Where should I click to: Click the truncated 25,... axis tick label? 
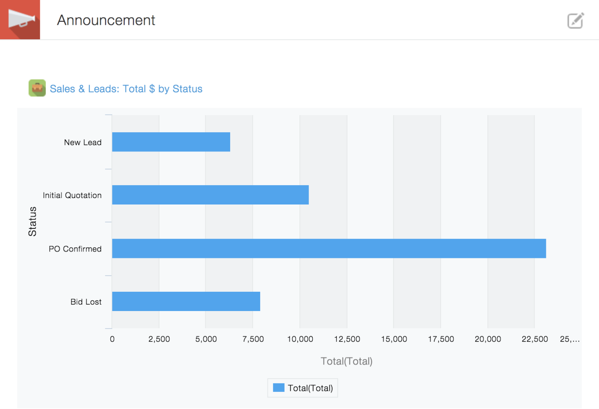(x=570, y=339)
